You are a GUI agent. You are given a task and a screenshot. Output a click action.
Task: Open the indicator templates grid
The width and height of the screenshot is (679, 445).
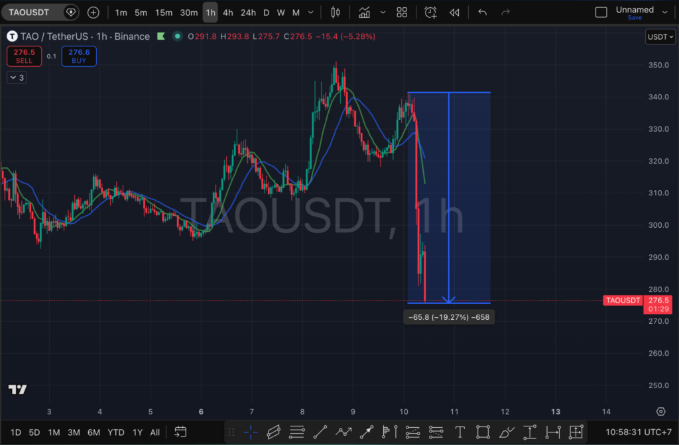(401, 13)
